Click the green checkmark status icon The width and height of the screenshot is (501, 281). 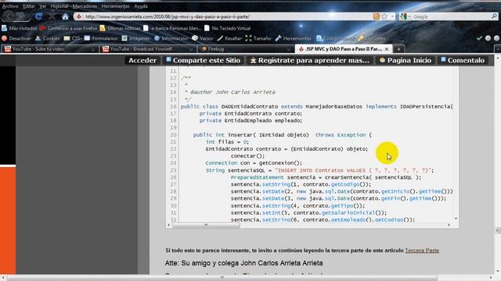pyautogui.click(x=479, y=38)
